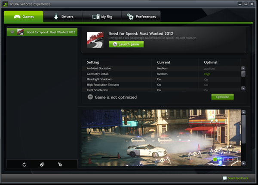Click the small game icon in the sidebar list

pos(20,32)
